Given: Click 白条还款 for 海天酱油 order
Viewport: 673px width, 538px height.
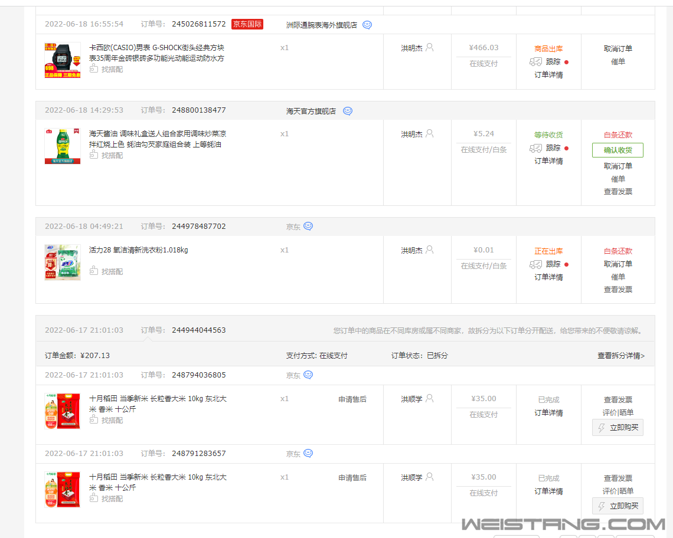Looking at the screenshot, I should (x=618, y=134).
